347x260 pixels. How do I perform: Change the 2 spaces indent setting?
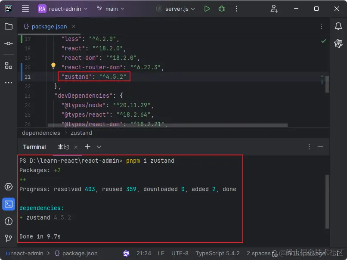point(259,254)
